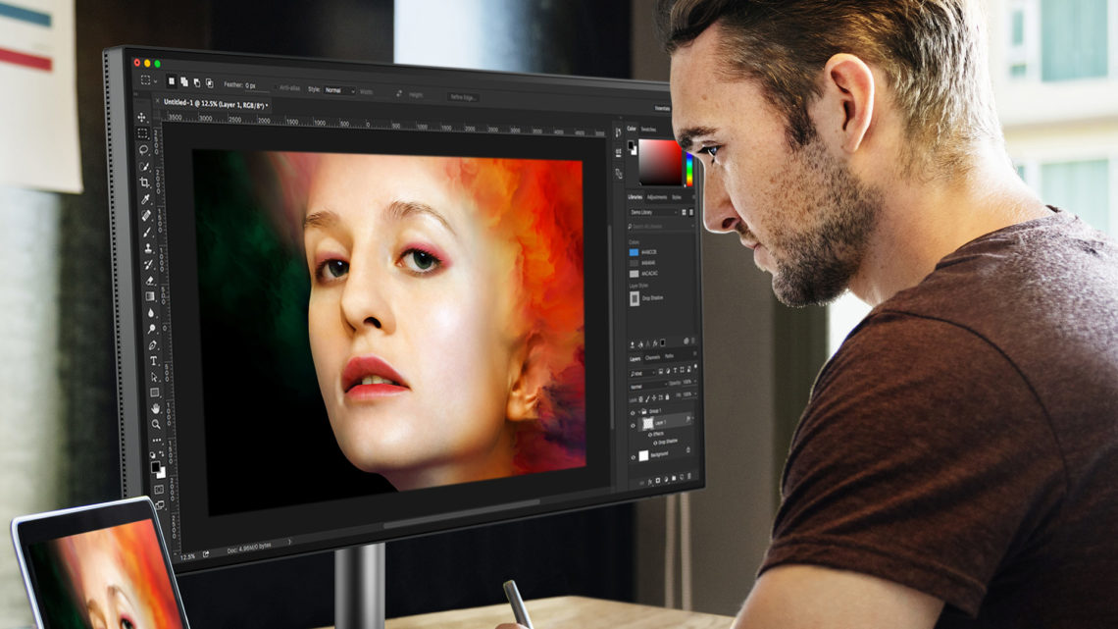Viewport: 1118px width, 629px height.
Task: Select the Rectangular Marquee tool in toolbar
Action: click(x=142, y=133)
